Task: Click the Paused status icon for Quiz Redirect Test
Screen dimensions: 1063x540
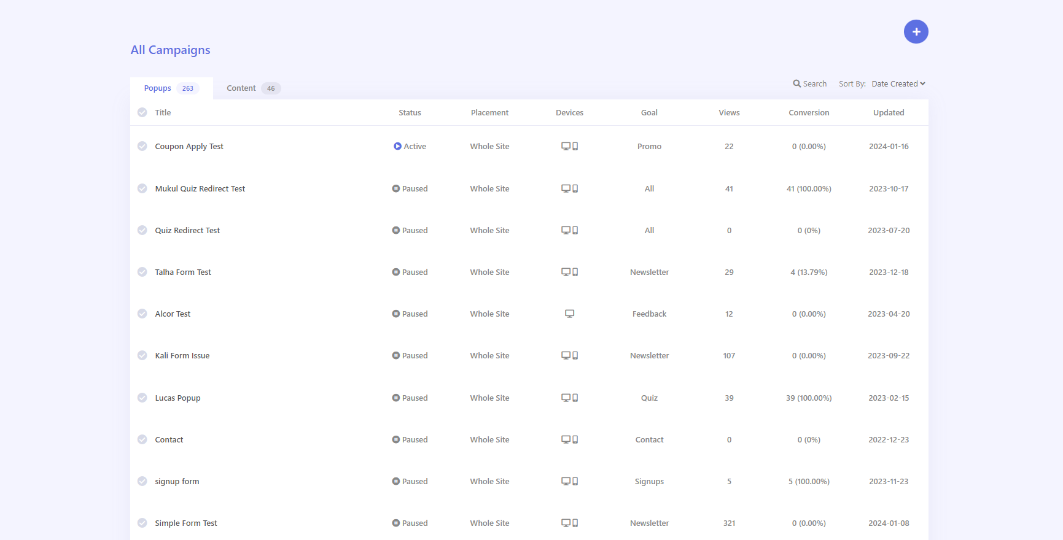Action: [396, 230]
